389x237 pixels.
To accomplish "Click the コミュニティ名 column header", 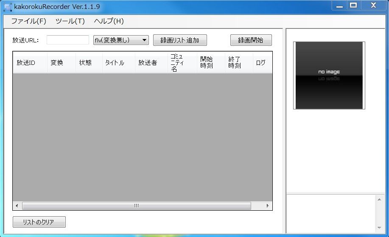I will click(182, 62).
